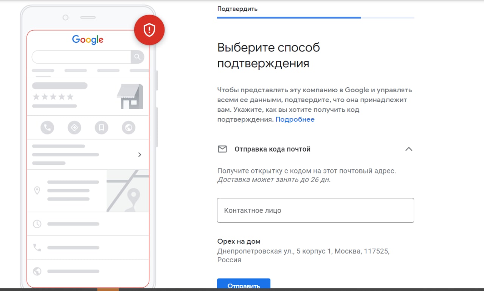Viewport: 484px width, 291px height.
Task: Click the phone handset icon in bottom list
Action: click(x=37, y=248)
